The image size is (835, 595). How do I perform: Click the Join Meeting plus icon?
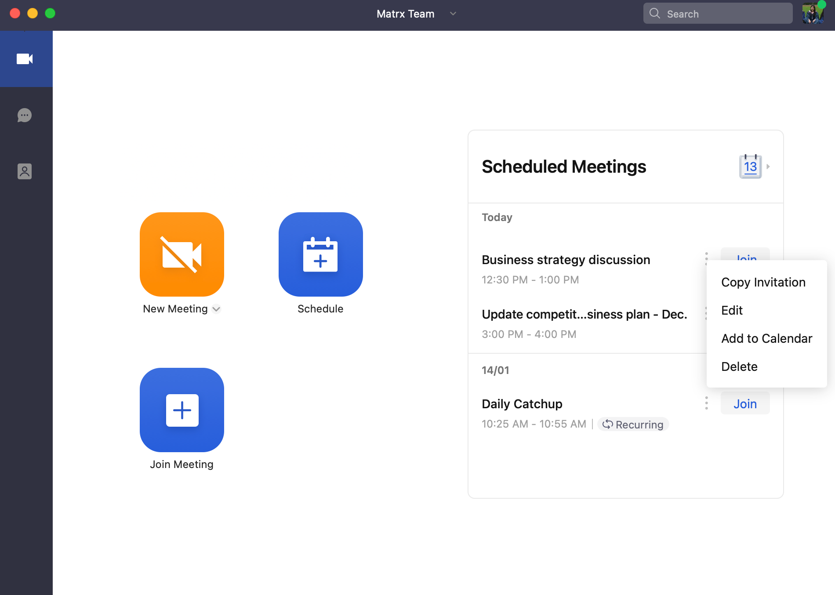click(x=182, y=410)
